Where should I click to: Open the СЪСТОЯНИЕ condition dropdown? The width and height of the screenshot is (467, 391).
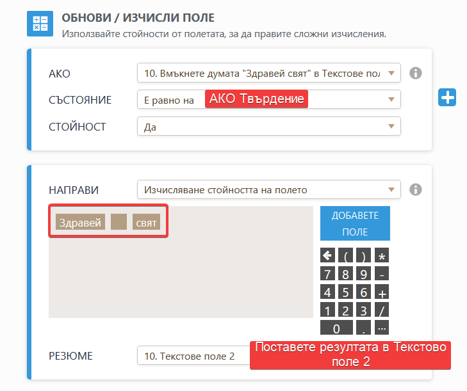268,100
